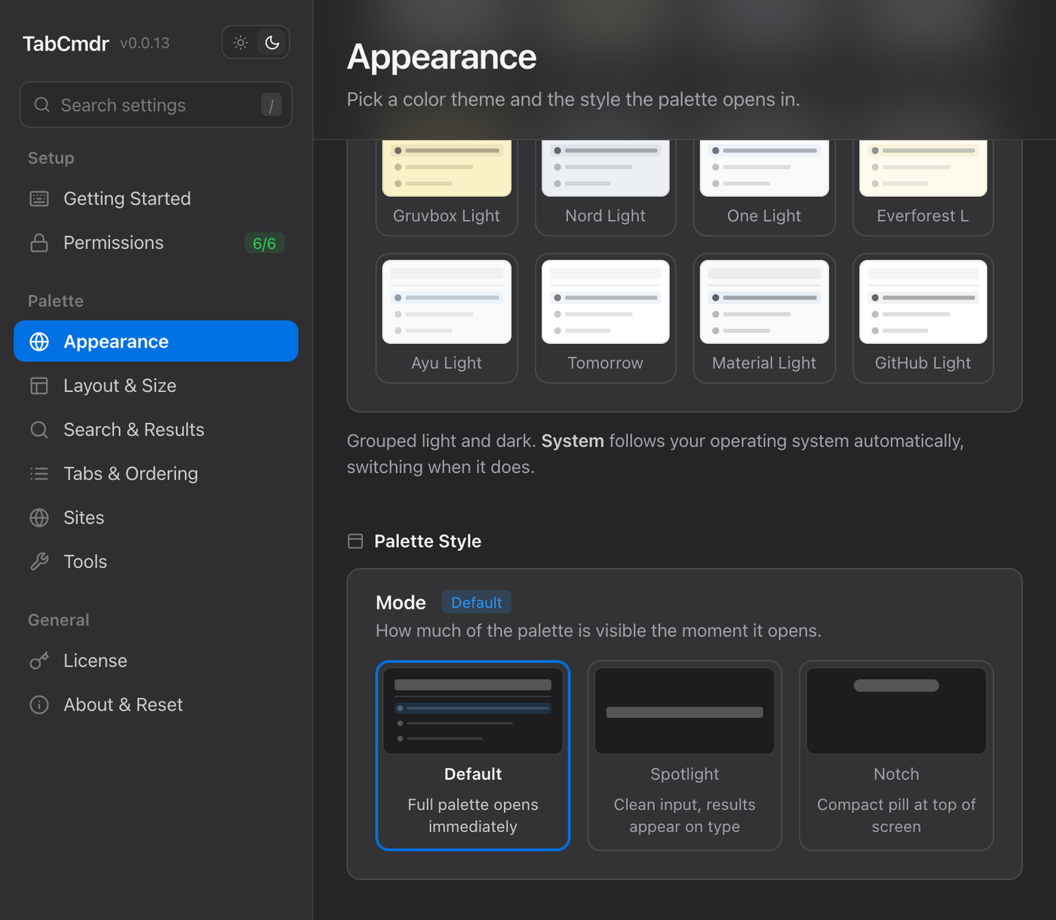Click the slash shortcut badge in search
The width and height of the screenshot is (1056, 920).
[x=272, y=105]
